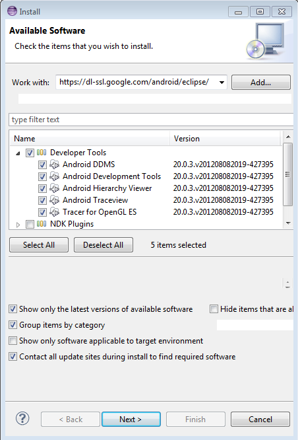Viewport: 298px width, 440px height.
Task: Click the Help question mark icon
Action: tap(22, 419)
